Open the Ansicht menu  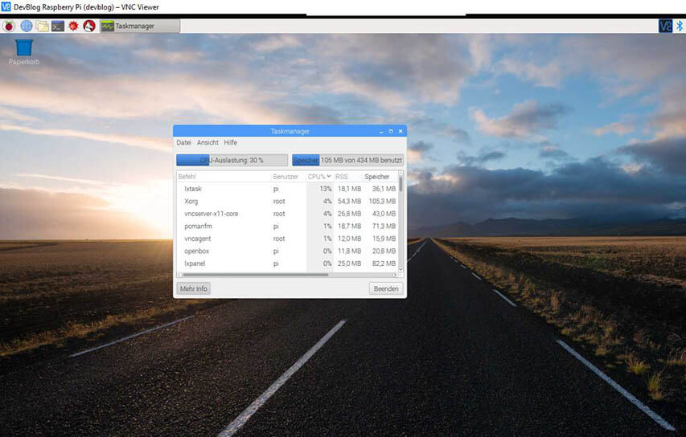click(x=207, y=142)
